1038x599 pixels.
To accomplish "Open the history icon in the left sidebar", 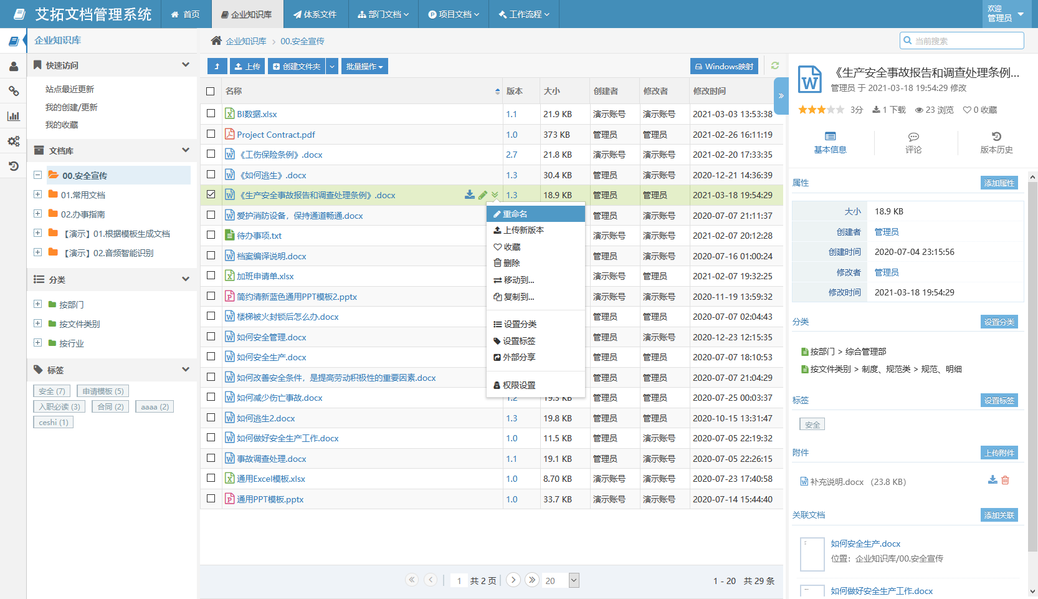I will (x=14, y=166).
